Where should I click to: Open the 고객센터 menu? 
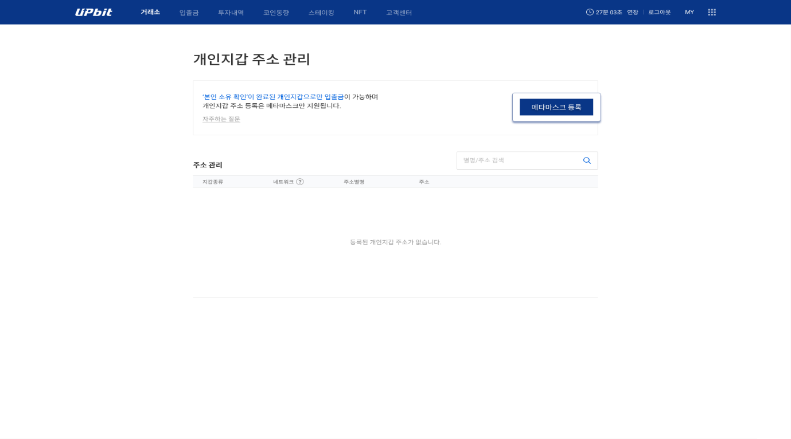point(399,13)
